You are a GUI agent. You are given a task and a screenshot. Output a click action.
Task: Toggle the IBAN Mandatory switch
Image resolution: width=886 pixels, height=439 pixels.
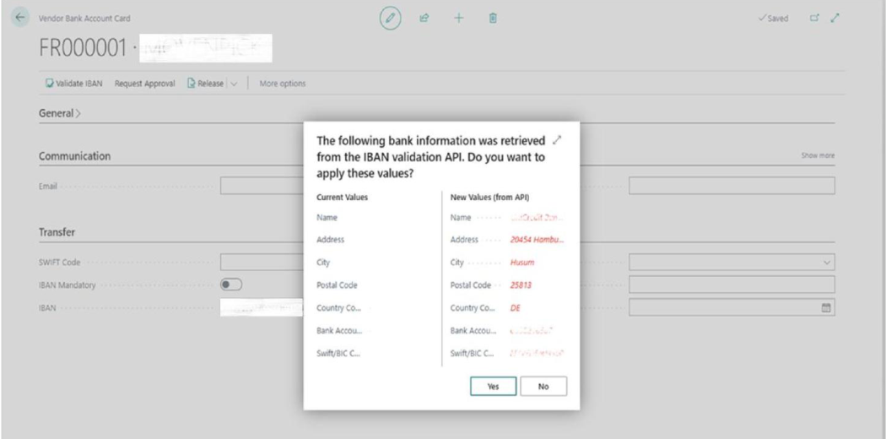[x=231, y=285]
